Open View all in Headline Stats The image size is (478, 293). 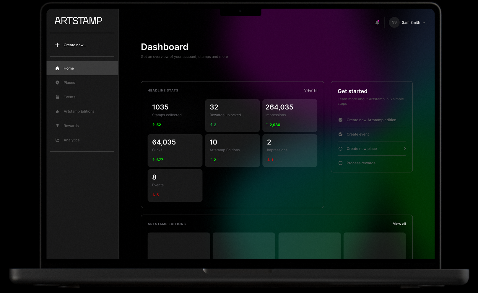(310, 90)
